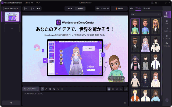Image resolution: width=172 pixels, height=107 pixels.
Task: Collapse the right sidebar with arrow button
Action: pyautogui.click(x=167, y=100)
